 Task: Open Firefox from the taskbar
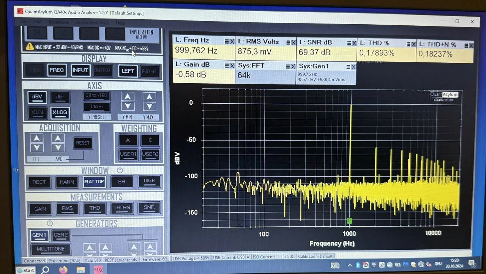click(63, 270)
